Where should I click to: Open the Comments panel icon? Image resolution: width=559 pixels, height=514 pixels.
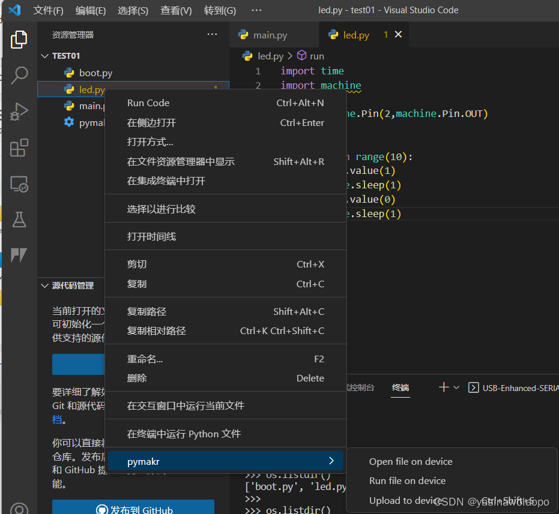[x=19, y=256]
